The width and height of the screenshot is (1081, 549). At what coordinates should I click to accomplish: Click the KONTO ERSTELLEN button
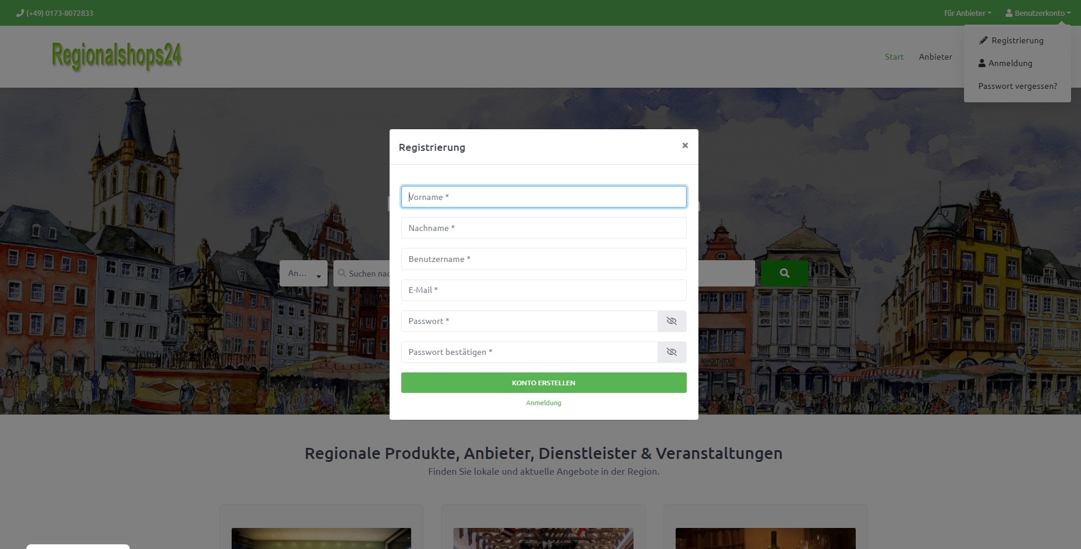(543, 383)
